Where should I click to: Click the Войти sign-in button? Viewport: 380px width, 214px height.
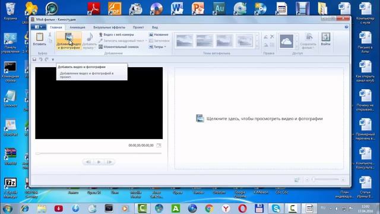tap(325, 39)
